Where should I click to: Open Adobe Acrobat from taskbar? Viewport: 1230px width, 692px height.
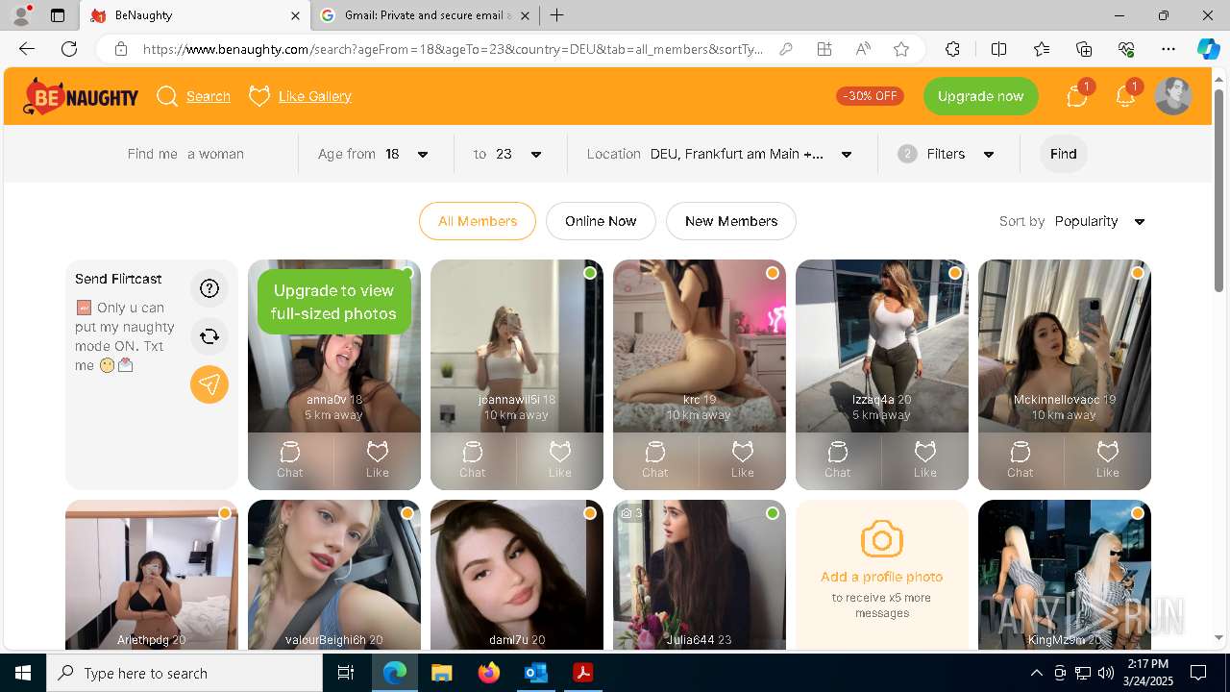582,673
